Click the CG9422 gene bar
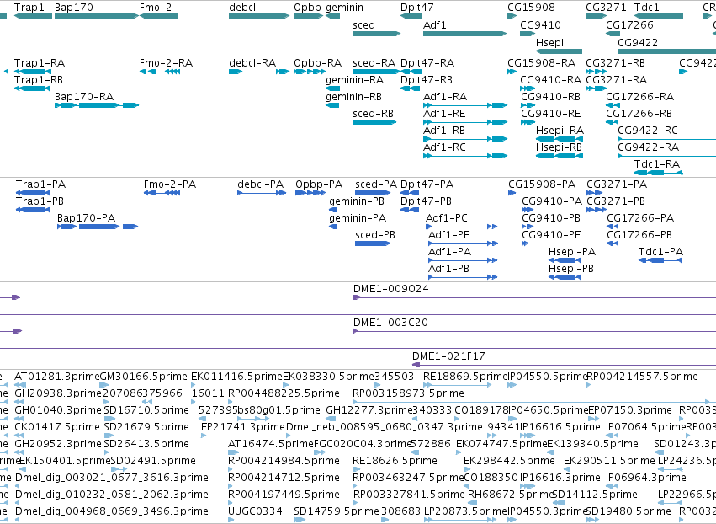Screen dimensions: 716x524 pyautogui.click(x=666, y=51)
